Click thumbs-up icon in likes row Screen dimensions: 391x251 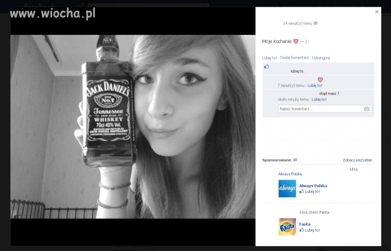[266, 67]
